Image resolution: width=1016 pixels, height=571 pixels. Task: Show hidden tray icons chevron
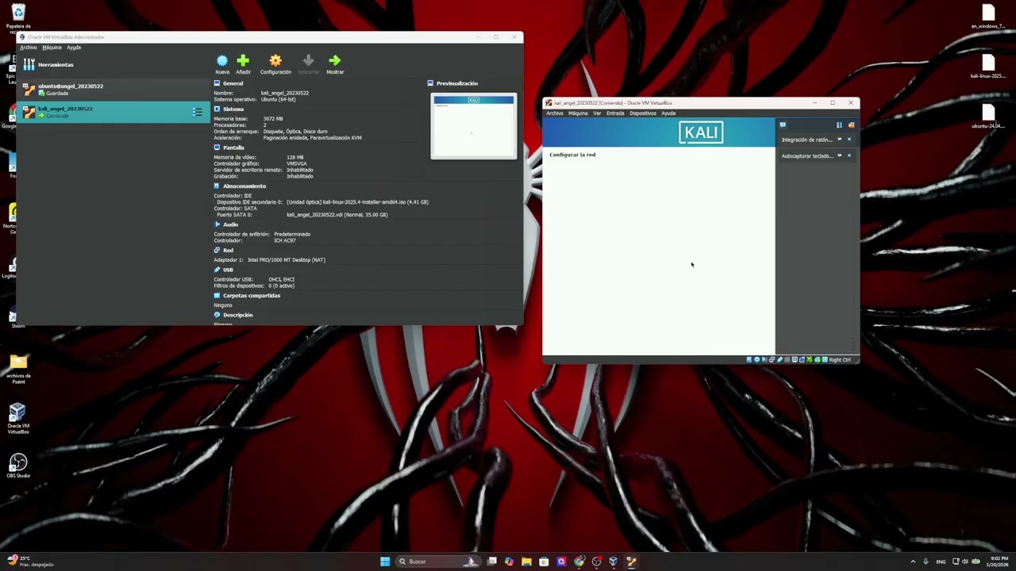913,561
